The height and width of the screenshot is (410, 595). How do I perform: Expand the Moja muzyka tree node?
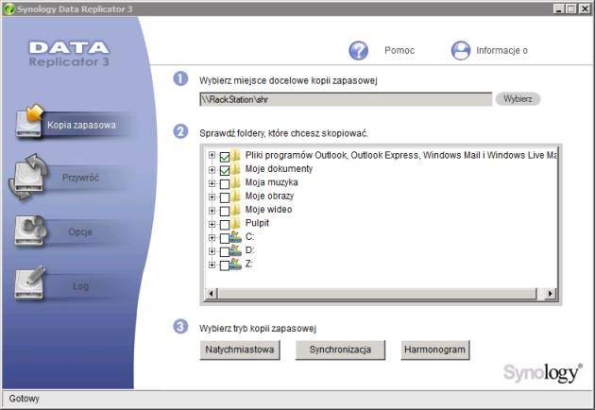pyautogui.click(x=212, y=183)
